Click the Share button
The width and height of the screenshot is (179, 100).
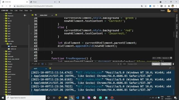pos(162,11)
